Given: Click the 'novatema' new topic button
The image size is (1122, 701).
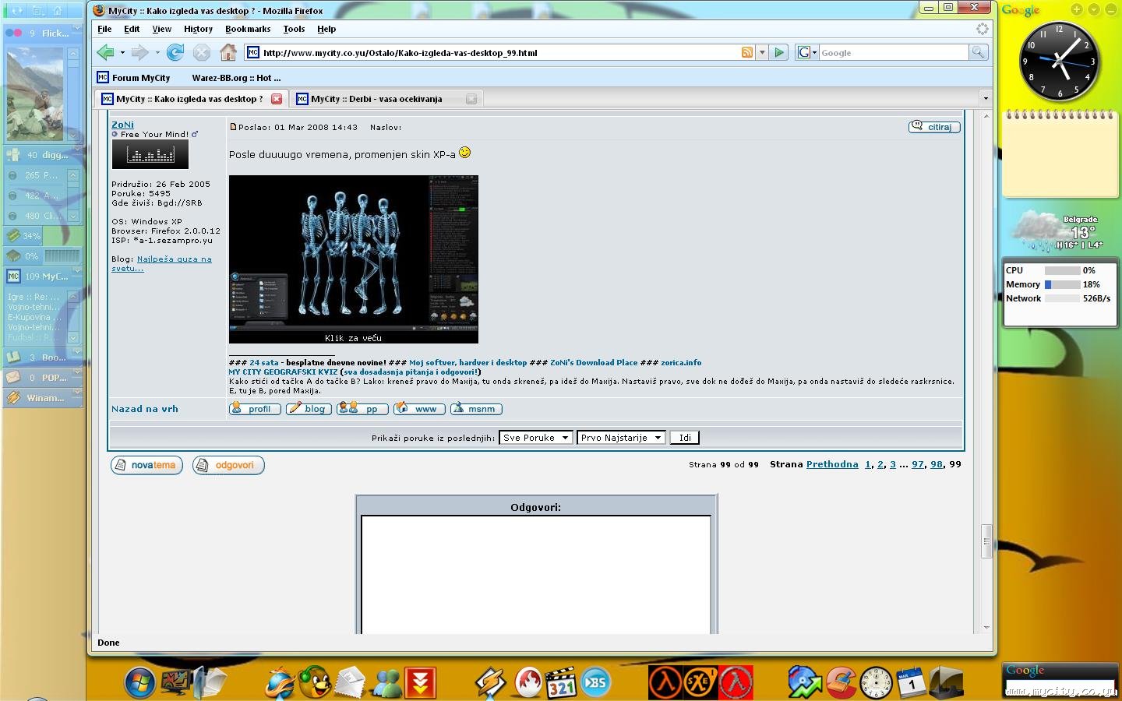Looking at the screenshot, I should (x=146, y=465).
